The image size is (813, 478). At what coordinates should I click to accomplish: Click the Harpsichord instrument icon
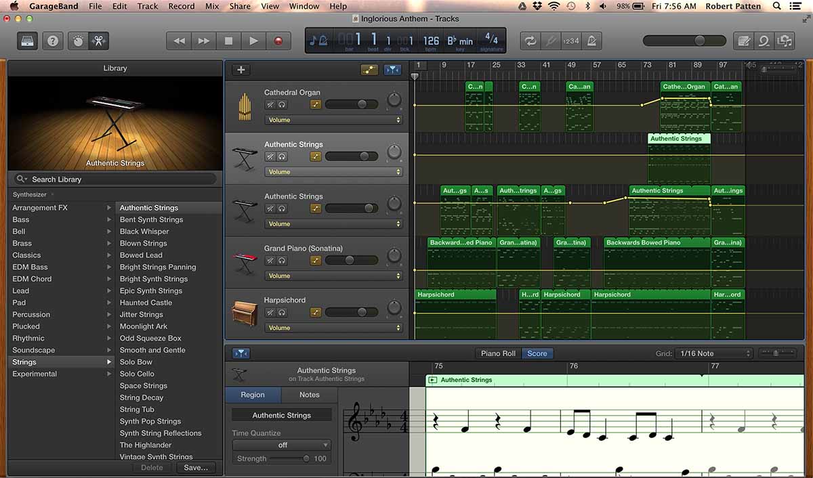coord(244,313)
